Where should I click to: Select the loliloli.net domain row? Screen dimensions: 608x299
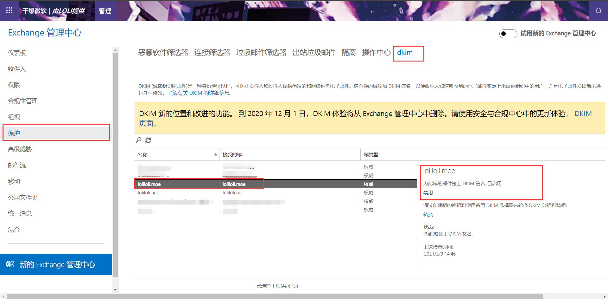pos(148,193)
